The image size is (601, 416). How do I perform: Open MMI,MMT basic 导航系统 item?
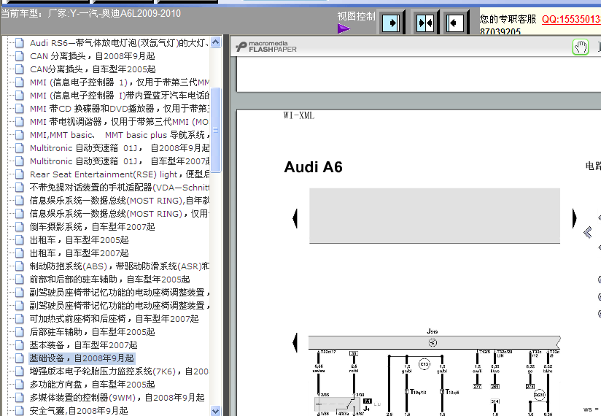click(119, 135)
